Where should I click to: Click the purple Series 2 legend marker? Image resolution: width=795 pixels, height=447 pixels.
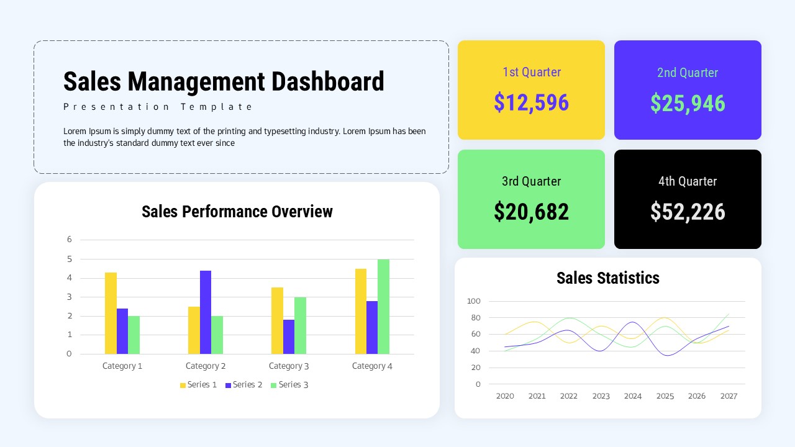229,385
